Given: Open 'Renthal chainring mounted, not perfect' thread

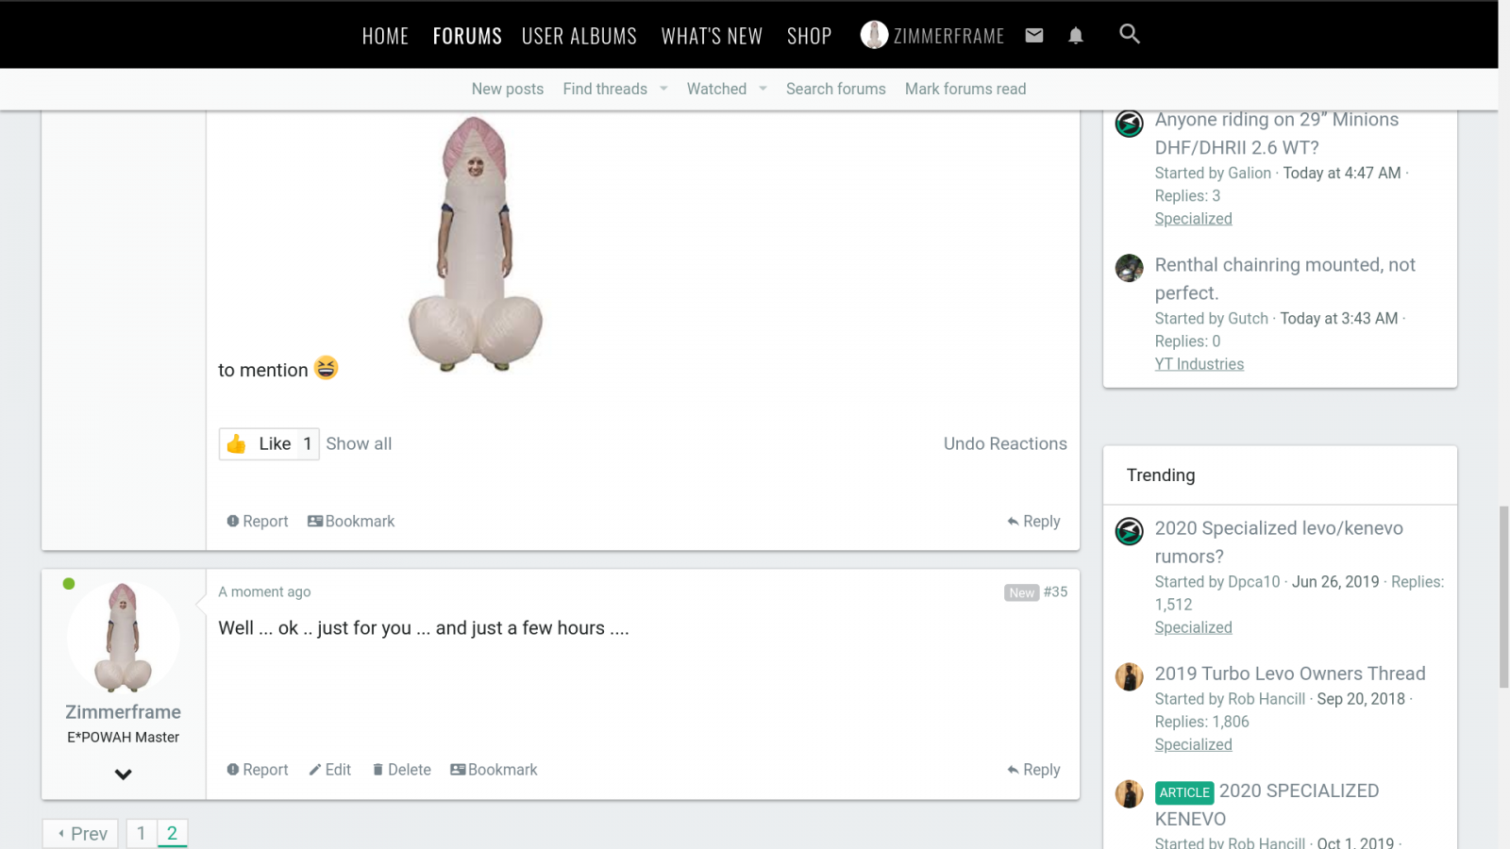Looking at the screenshot, I should pos(1285,279).
